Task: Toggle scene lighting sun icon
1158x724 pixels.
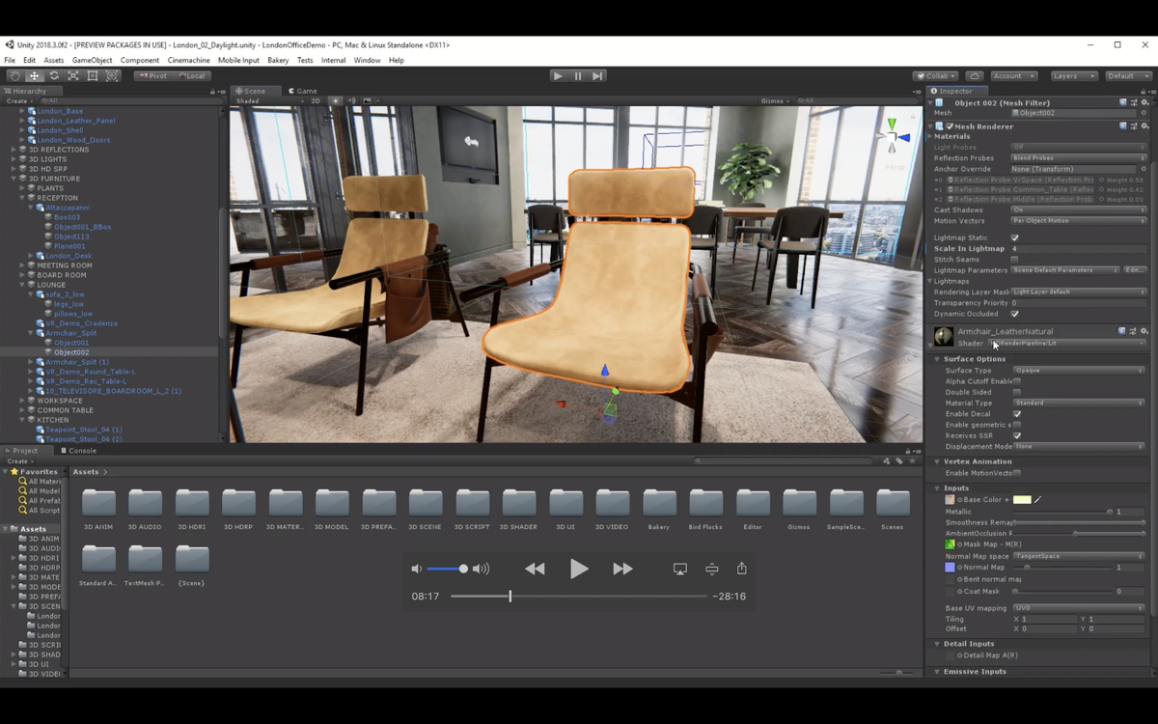Action: coord(336,100)
